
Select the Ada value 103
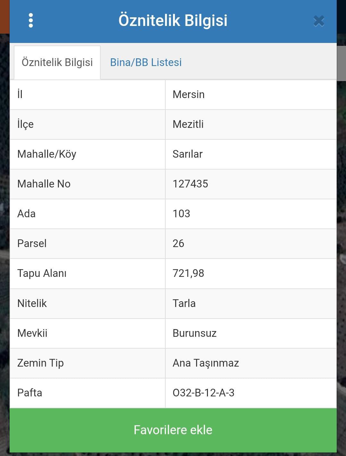click(x=181, y=214)
